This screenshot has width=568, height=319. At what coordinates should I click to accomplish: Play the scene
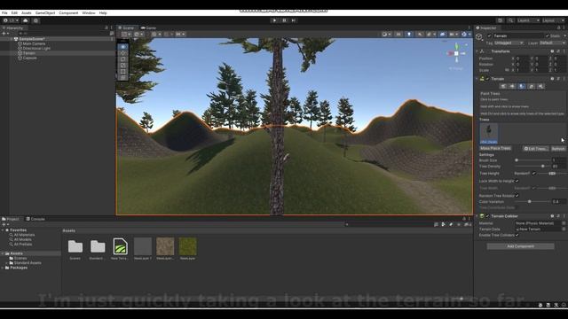click(x=274, y=20)
